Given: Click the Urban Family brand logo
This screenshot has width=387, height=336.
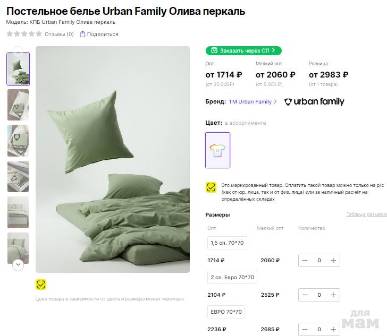Looking at the screenshot, I should tap(314, 102).
